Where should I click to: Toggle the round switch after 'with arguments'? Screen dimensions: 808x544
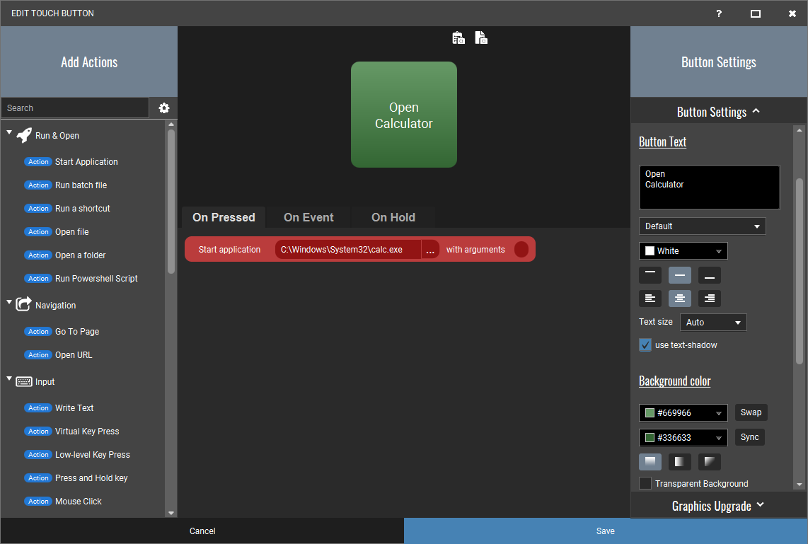click(521, 250)
